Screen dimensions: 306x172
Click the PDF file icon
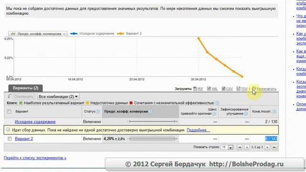(195, 89)
